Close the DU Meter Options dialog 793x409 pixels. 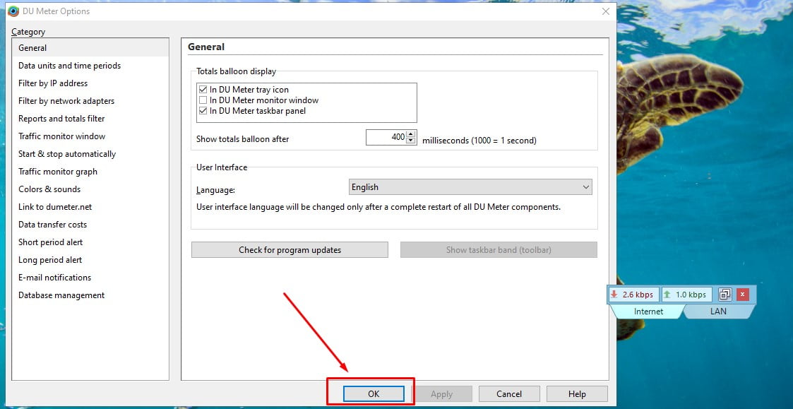[605, 11]
